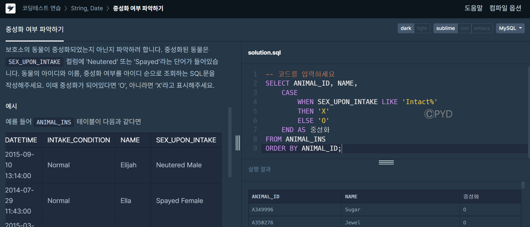
Task: Click the THEN 'X' code line
Action: point(313,111)
